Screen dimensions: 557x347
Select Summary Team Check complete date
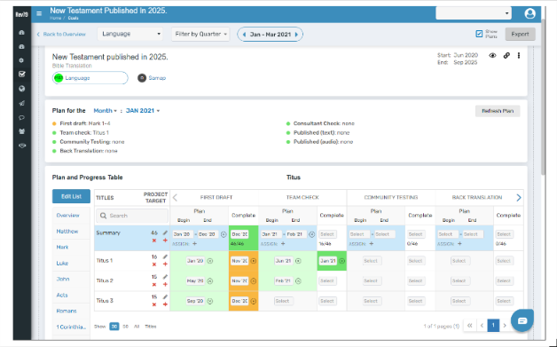click(x=326, y=234)
